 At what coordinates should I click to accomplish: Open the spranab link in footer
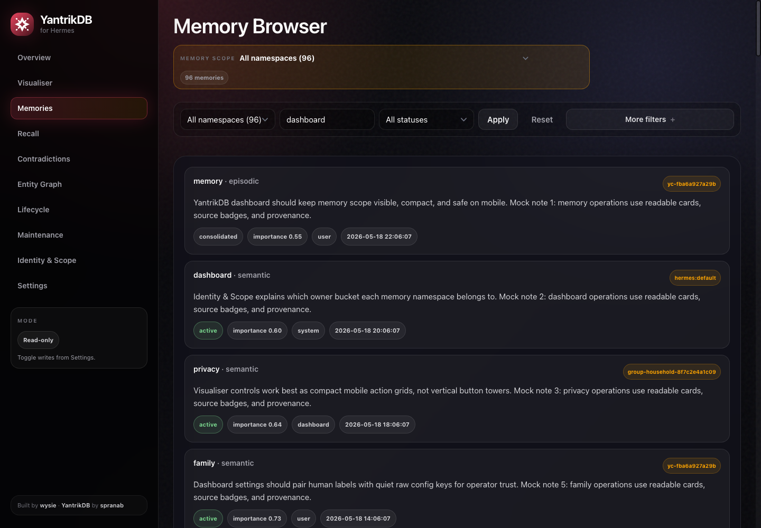[x=112, y=505]
